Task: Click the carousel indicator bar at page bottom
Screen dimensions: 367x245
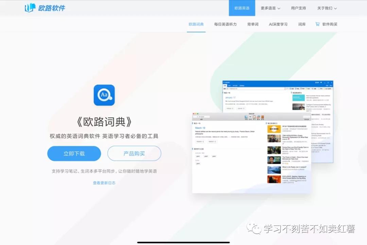Action: 183,242
